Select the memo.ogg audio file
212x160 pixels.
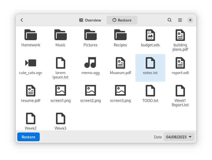point(91,63)
